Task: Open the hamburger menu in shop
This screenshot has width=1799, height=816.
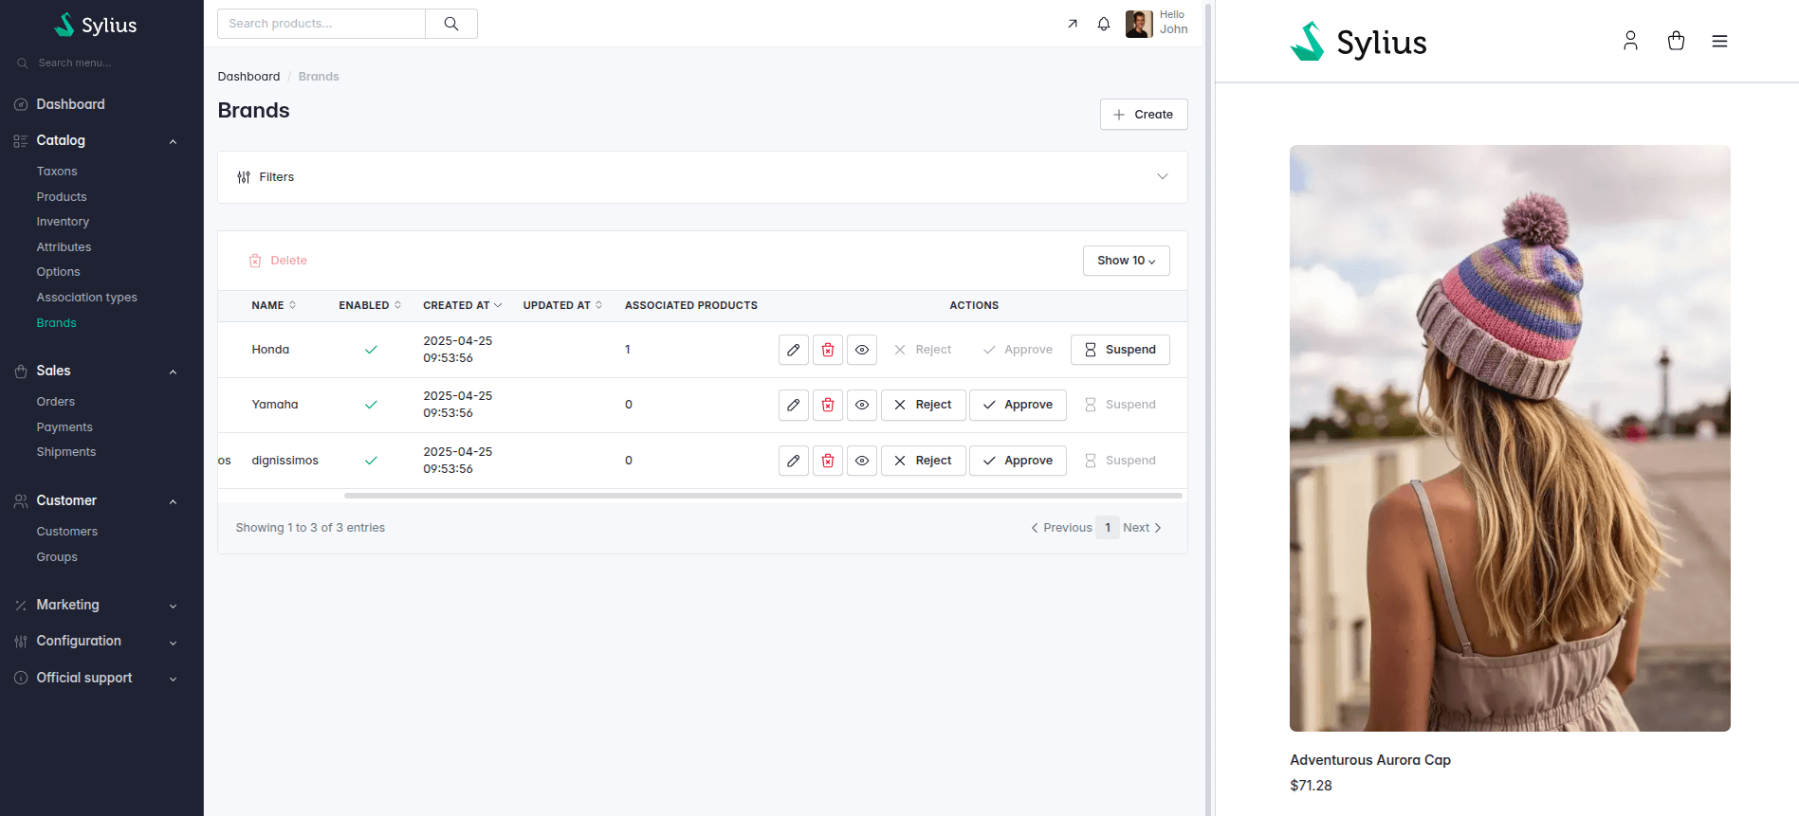Action: (1718, 41)
